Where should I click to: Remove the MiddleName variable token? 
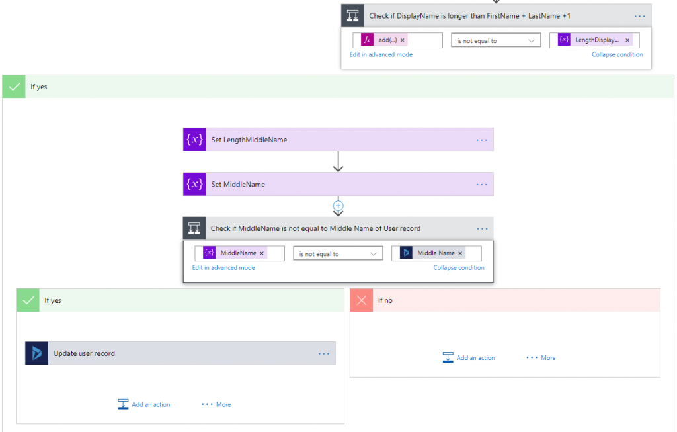pyautogui.click(x=262, y=253)
